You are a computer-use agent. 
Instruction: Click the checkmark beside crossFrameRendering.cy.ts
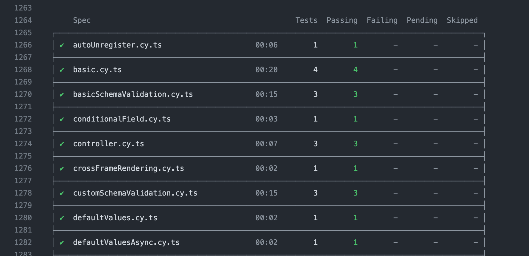[x=62, y=169]
